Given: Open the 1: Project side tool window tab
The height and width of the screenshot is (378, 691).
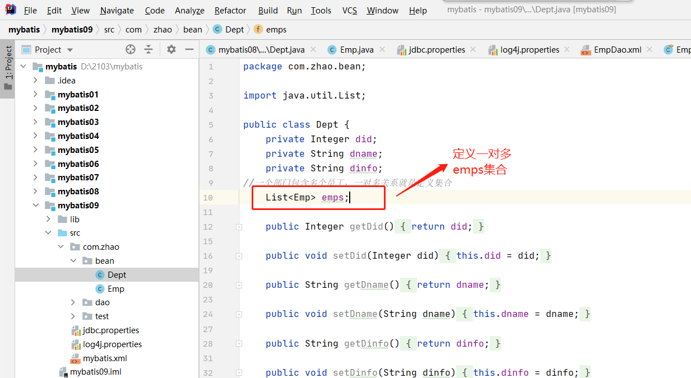Looking at the screenshot, I should point(8,68).
